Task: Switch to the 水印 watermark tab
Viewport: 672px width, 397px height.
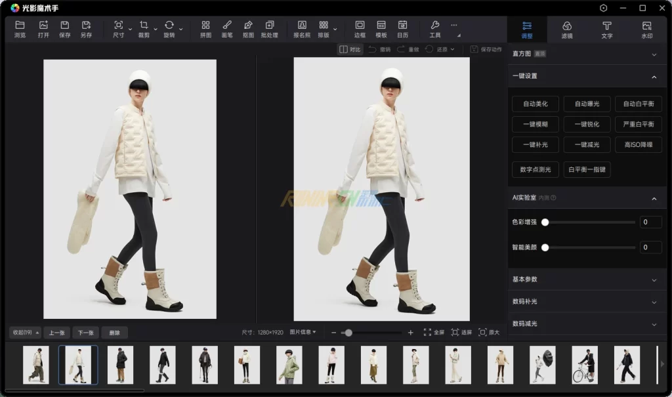Action: pyautogui.click(x=646, y=30)
